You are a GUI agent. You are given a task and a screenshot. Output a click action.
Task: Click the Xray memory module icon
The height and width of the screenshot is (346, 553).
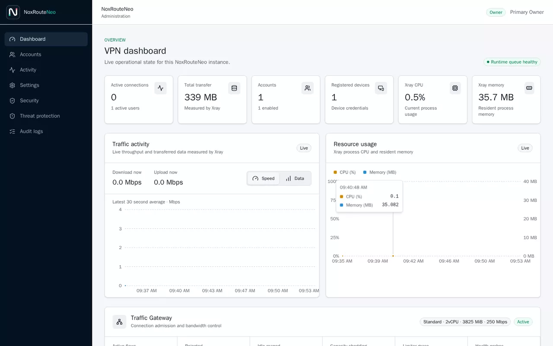coord(529,88)
